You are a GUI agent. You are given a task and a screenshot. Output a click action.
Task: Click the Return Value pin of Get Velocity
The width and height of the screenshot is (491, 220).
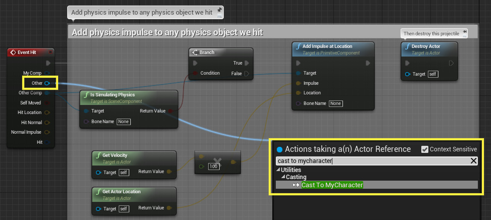[169, 172]
